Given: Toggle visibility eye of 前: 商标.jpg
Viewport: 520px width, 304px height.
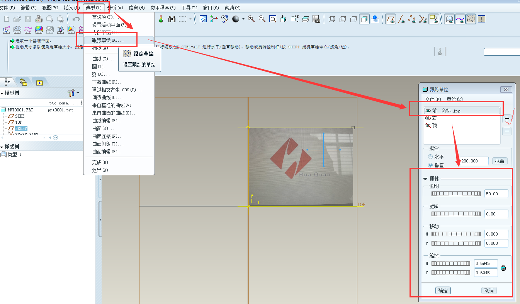Looking at the screenshot, I should pyautogui.click(x=428, y=111).
